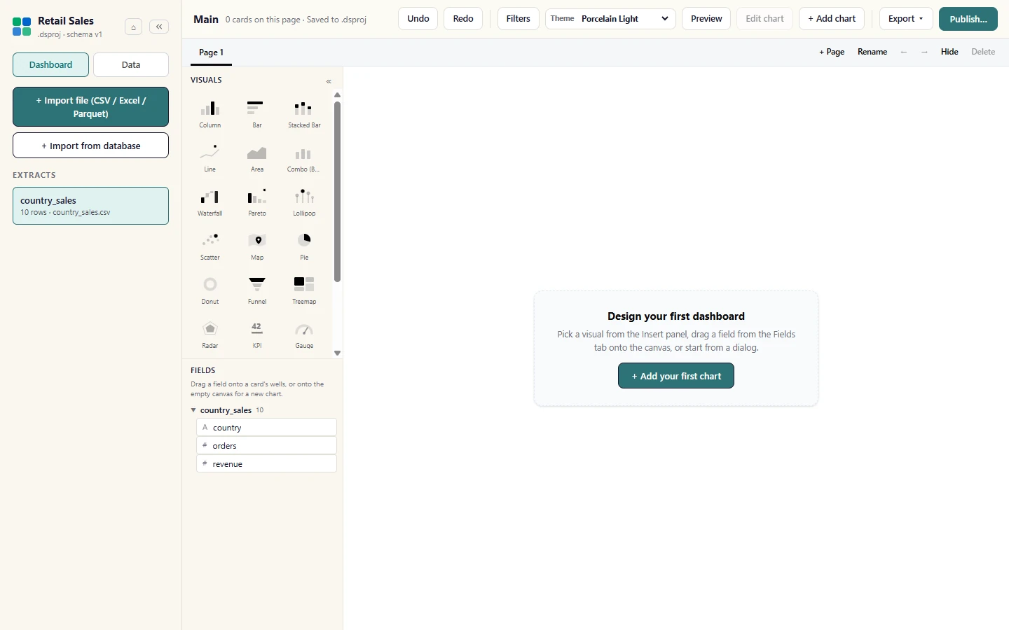Screen dimensions: 1009x630
Task: Switch to the Dashboard tab
Action: click(50, 64)
